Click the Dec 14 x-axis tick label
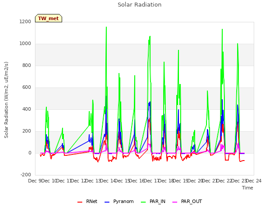This screenshot has width=280, height=210. (x=108, y=181)
